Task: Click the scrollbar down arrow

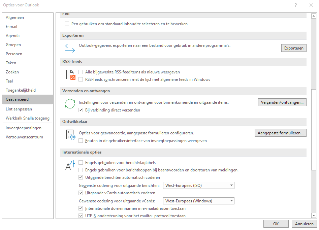Action: (314, 216)
